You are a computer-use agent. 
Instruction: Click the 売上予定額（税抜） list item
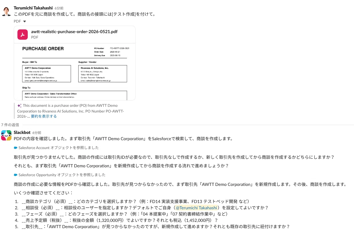[120, 220]
